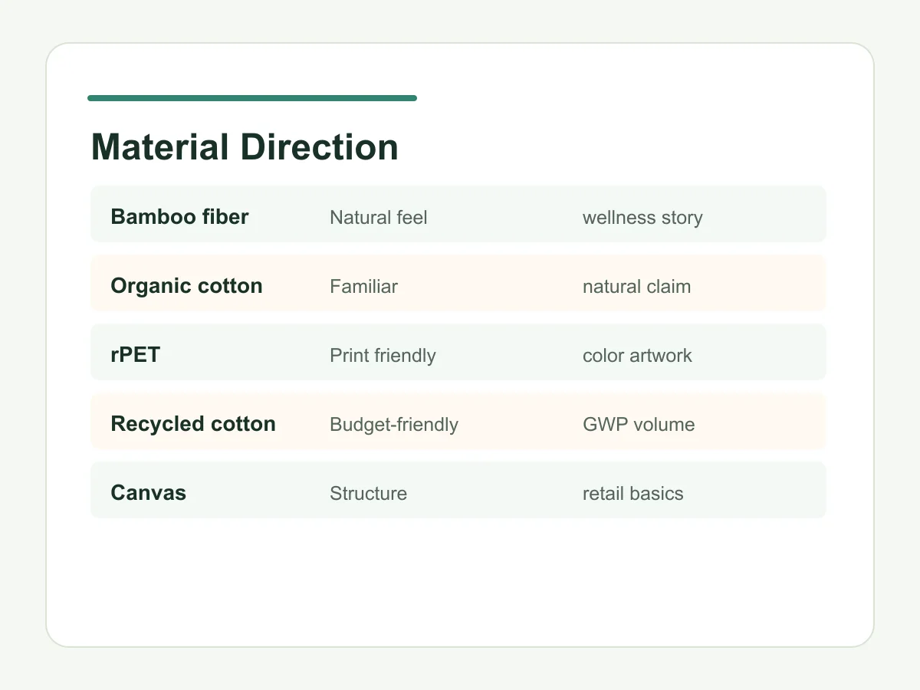Click the 'GWP volume' cell
The width and height of the screenshot is (920, 690).
tap(639, 425)
